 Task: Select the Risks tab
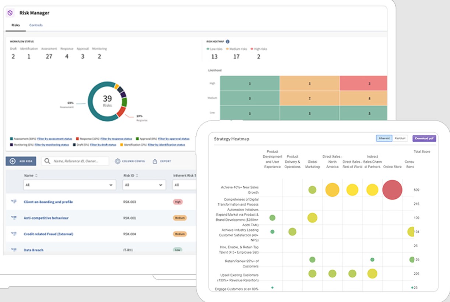pos(15,25)
